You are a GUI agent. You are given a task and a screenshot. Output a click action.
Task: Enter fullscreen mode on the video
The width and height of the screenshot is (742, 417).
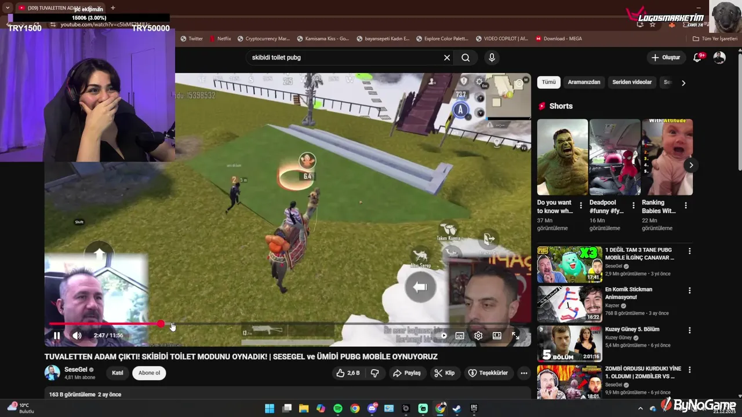click(515, 335)
